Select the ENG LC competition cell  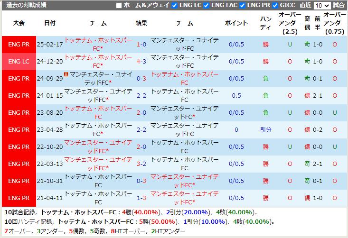click(x=19, y=62)
